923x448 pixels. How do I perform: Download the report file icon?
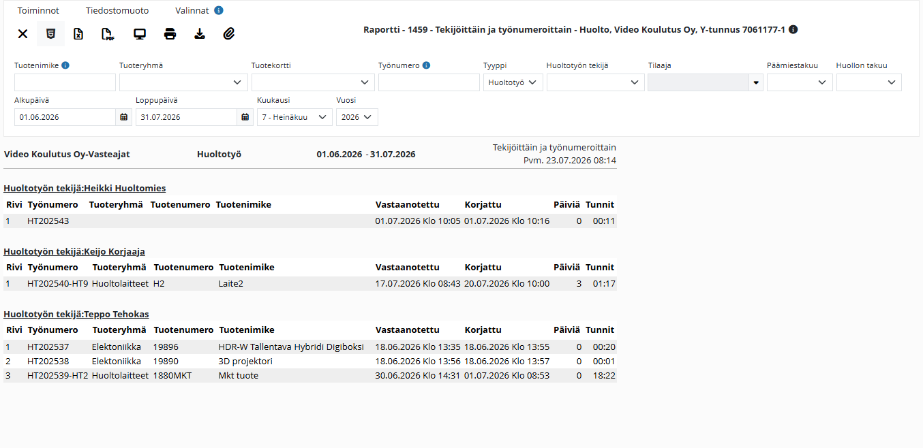point(200,33)
